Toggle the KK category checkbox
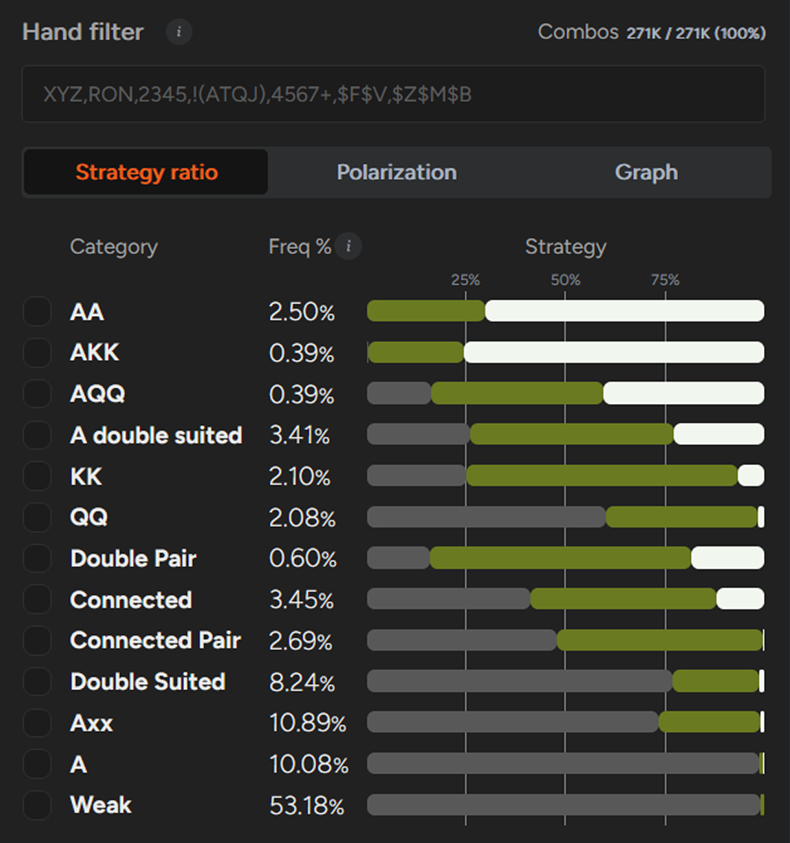 tap(37, 476)
